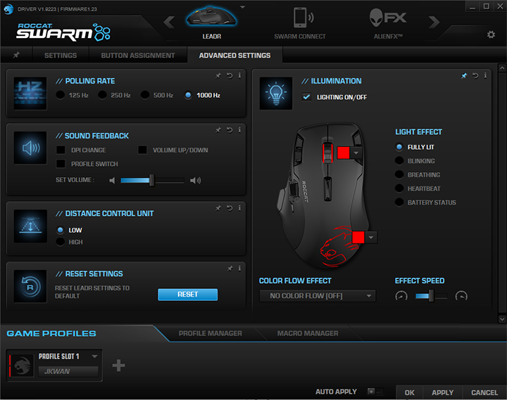Open the gear settings icon
This screenshot has width=507, height=400.
coord(491,34)
